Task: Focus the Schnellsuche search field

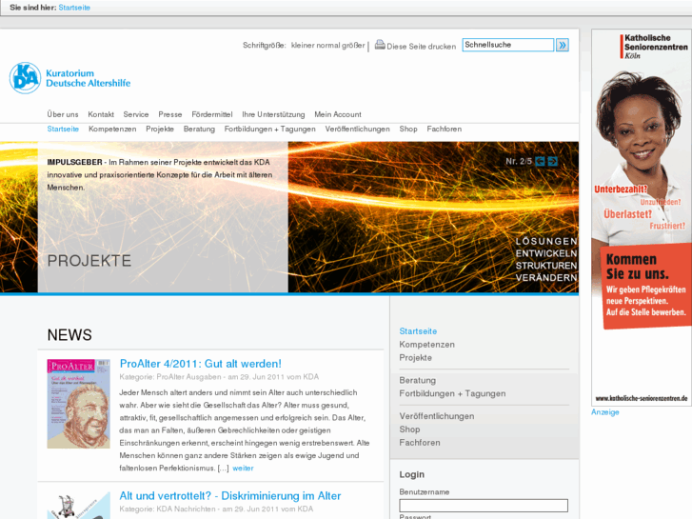Action: coord(508,45)
